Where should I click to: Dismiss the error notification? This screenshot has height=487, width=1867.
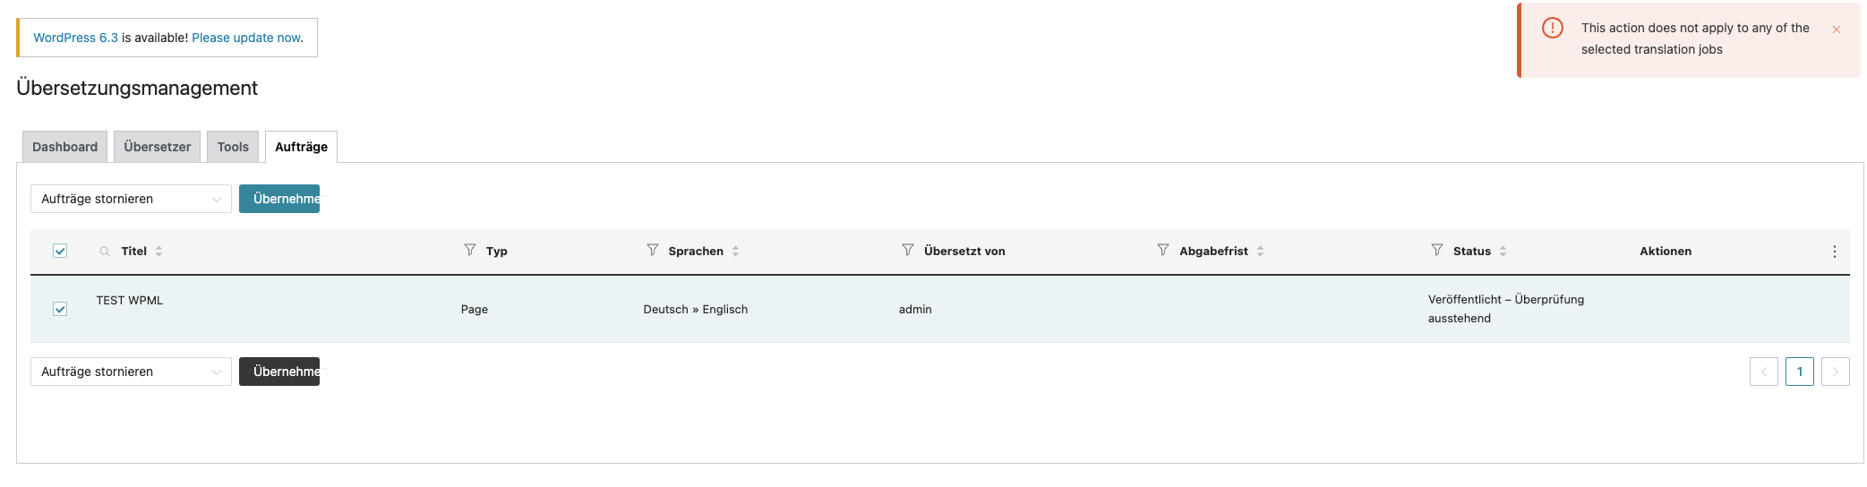(x=1837, y=30)
